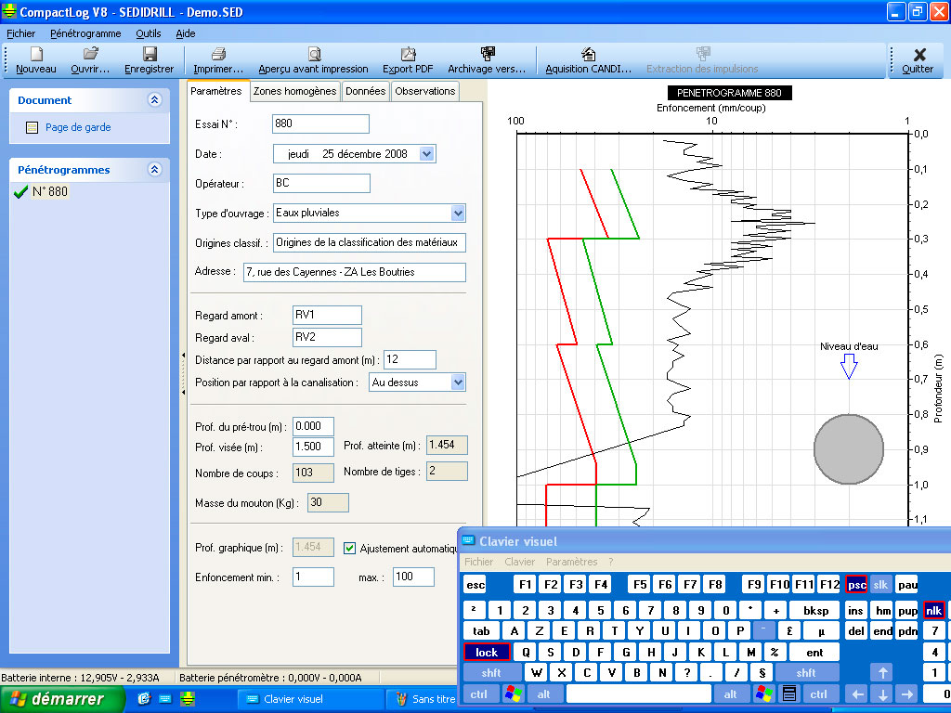The height and width of the screenshot is (713, 951).
Task: Open the Données tab
Action: tap(366, 91)
